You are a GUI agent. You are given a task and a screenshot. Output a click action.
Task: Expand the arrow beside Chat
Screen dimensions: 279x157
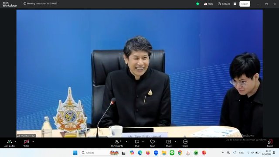pos(143,142)
